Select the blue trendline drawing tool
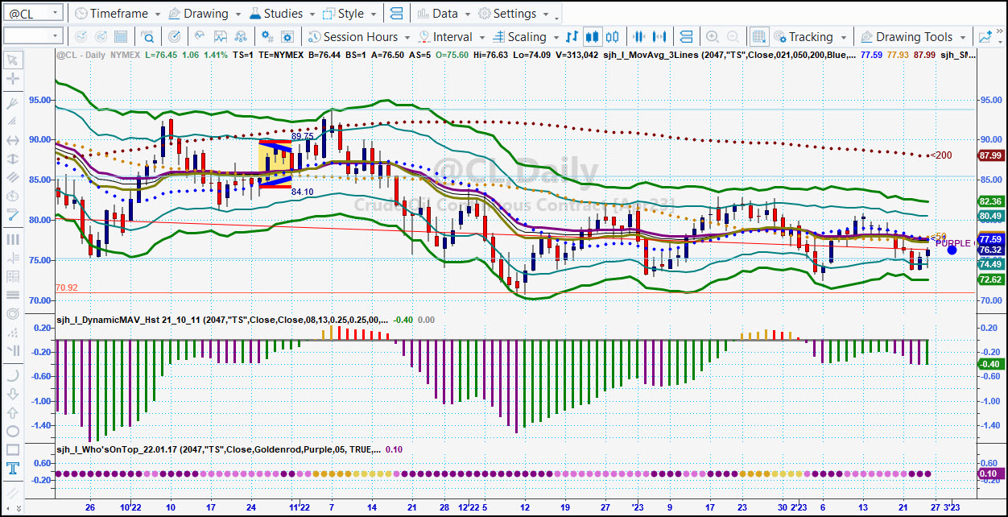The width and height of the screenshot is (1008, 517). (x=13, y=215)
